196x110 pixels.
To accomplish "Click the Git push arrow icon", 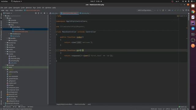I will tap(178, 10).
